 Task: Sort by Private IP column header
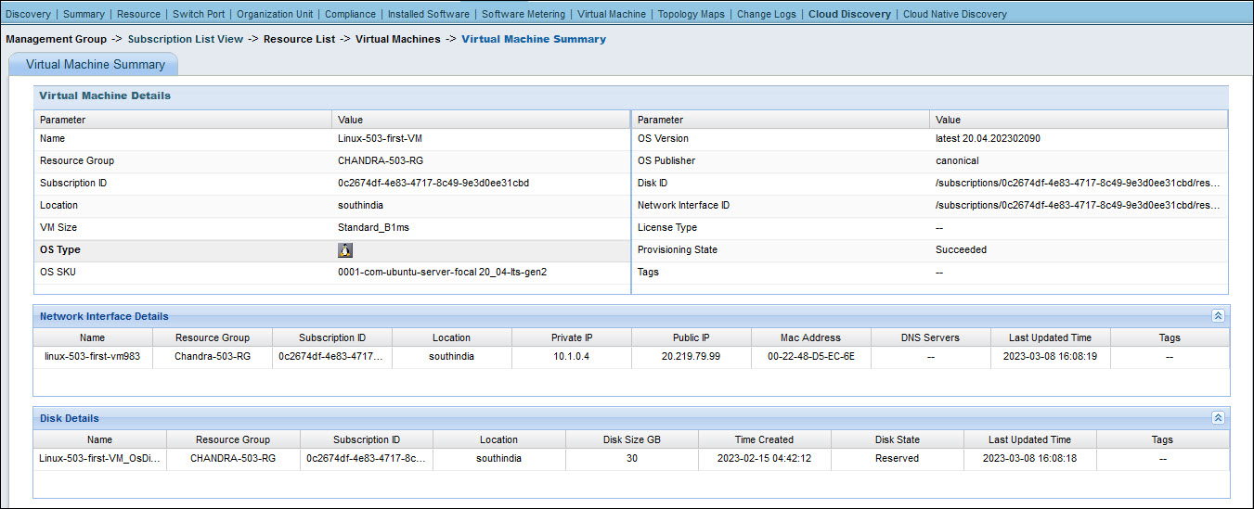tap(572, 338)
